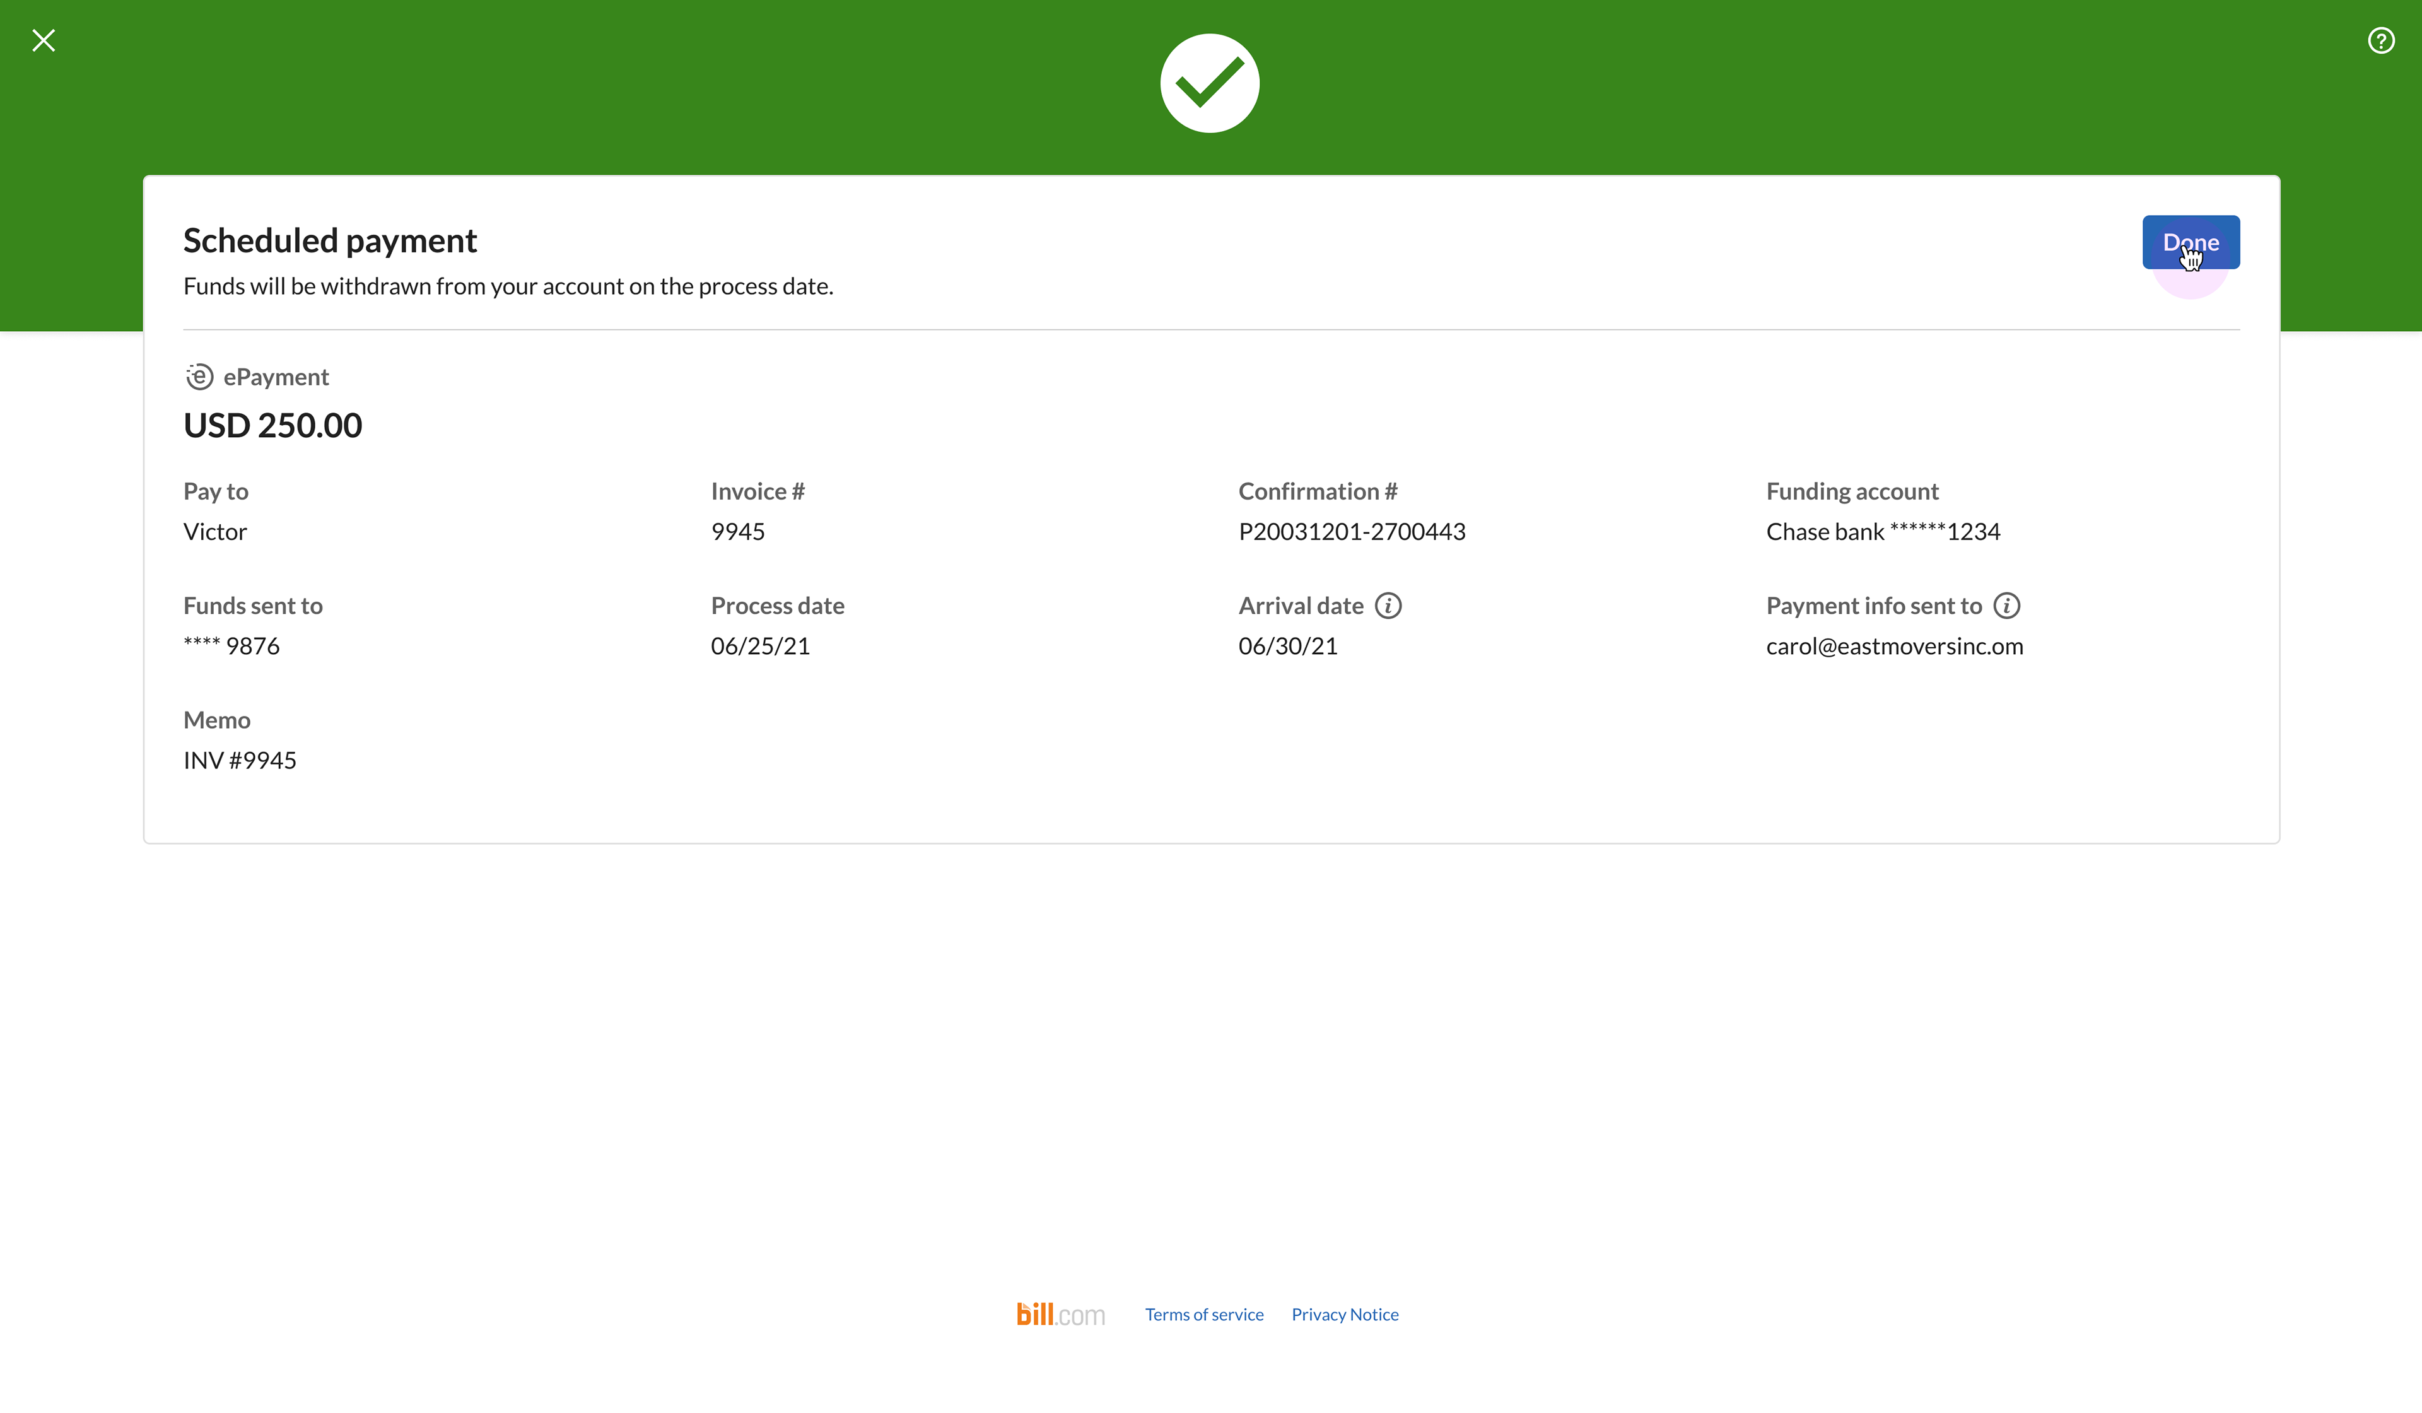The height and width of the screenshot is (1413, 2422).
Task: Click the Chase bank funding account value
Action: point(1883,532)
